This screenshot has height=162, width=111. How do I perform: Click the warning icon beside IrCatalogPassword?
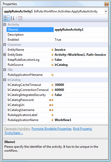(50, 100)
